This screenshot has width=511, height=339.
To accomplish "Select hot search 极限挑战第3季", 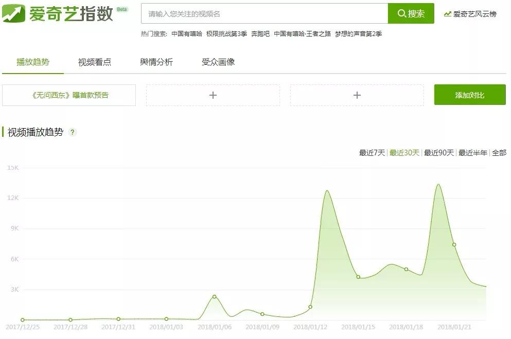I will click(x=226, y=34).
